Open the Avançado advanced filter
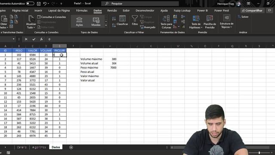 148,27
